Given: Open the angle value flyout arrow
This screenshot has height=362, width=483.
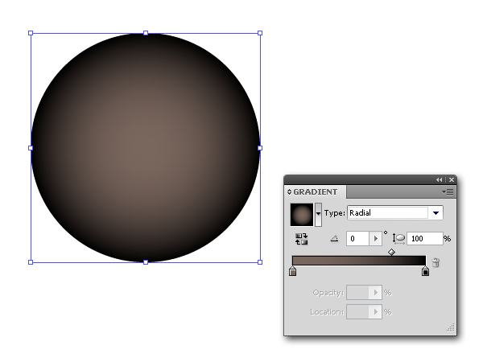Looking at the screenshot, I should (x=375, y=239).
